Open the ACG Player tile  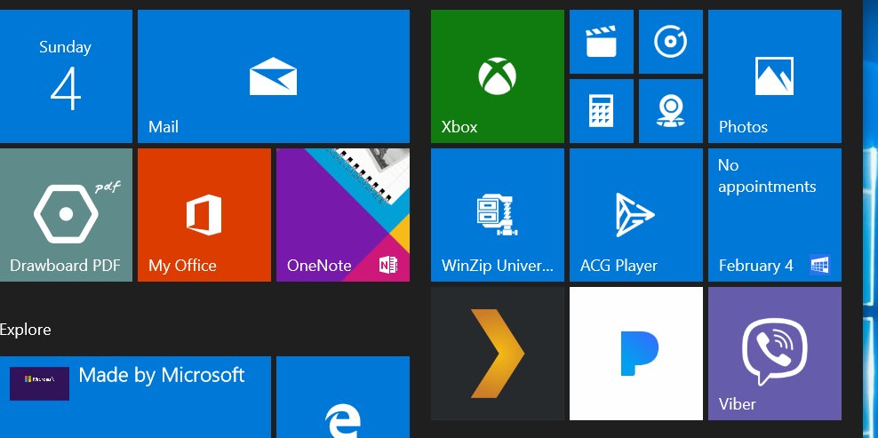point(636,214)
